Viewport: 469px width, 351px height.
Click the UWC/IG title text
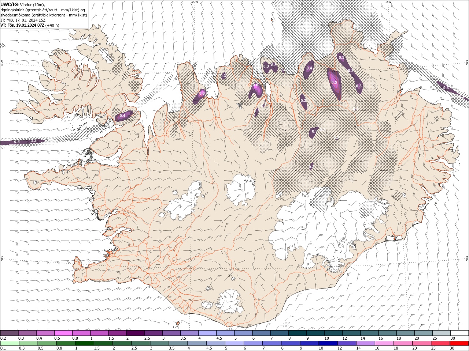[9, 4]
